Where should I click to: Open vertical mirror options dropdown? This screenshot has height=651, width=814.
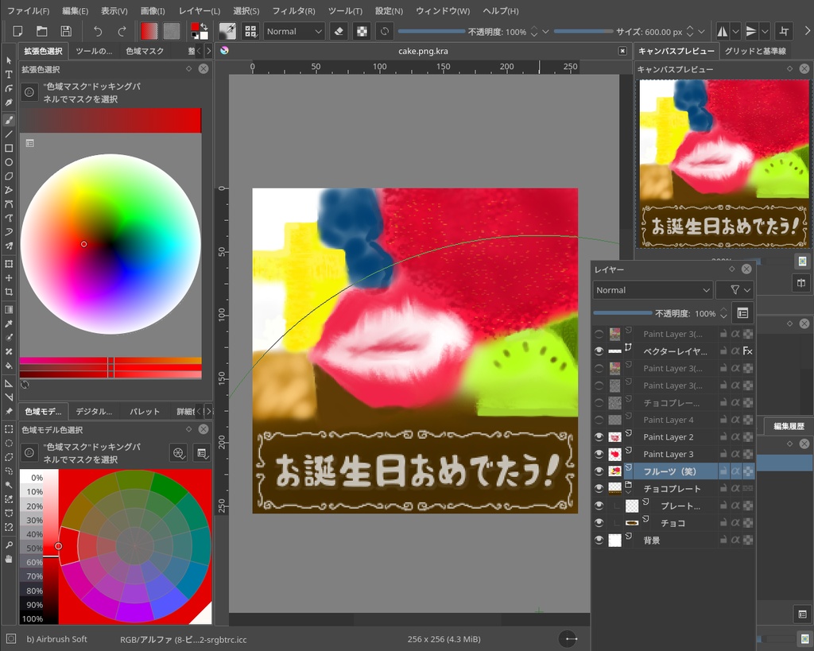[x=765, y=32]
